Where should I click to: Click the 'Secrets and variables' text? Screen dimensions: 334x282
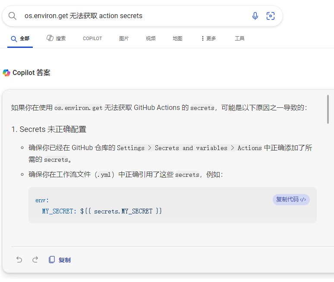tap(191, 148)
